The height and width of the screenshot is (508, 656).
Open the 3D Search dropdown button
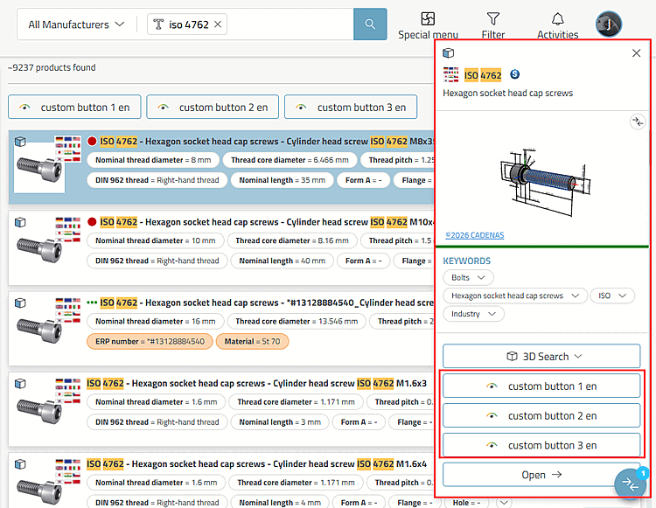[541, 356]
